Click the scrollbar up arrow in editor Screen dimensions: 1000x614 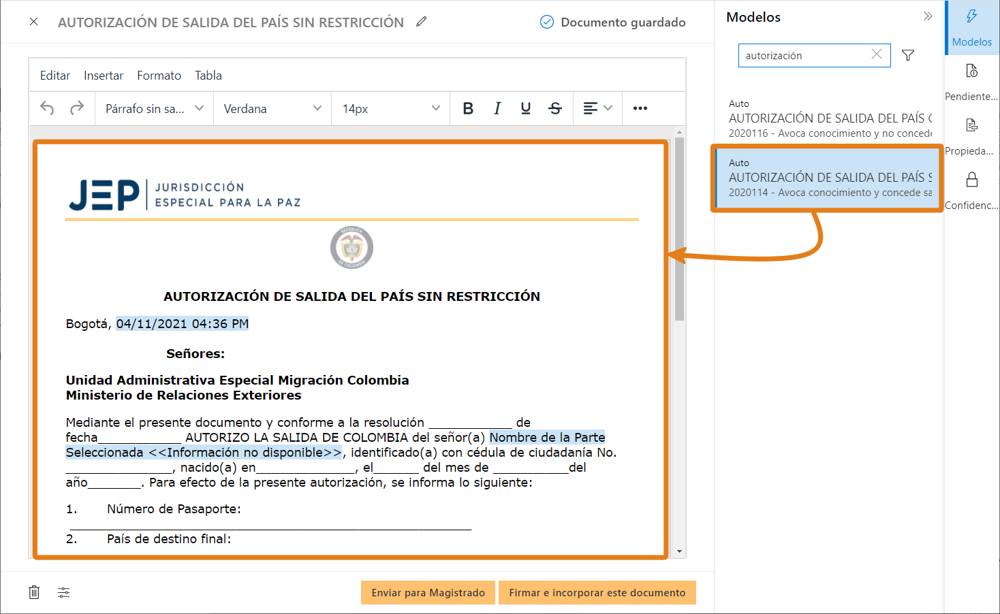[x=679, y=132]
